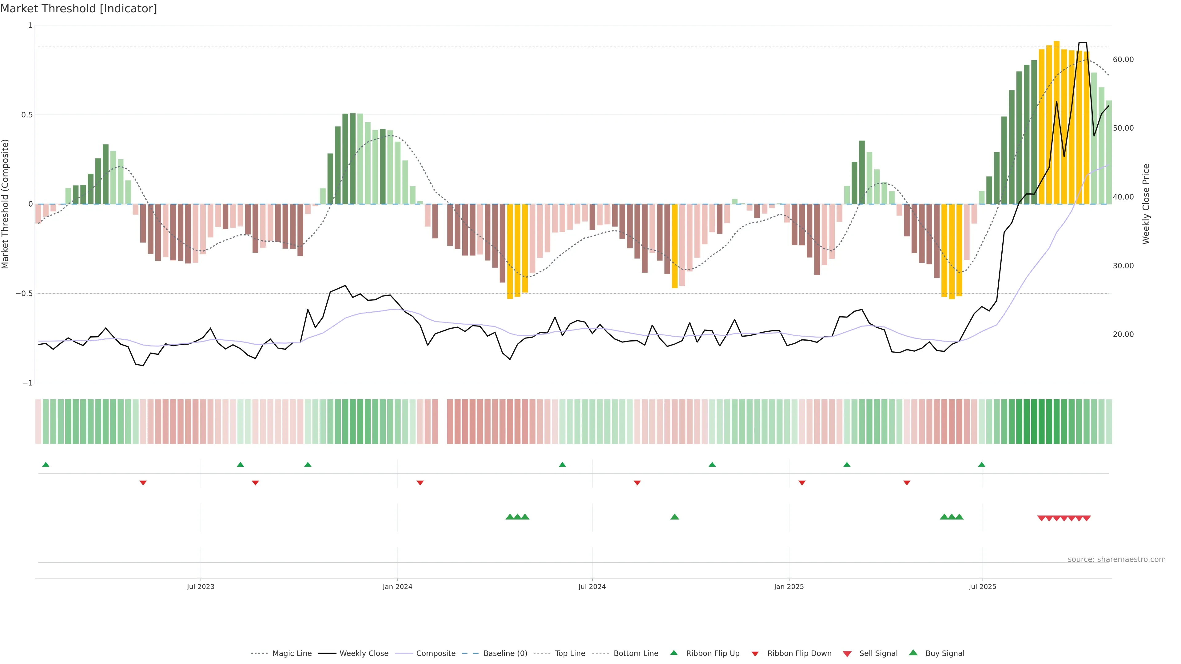Click green triangle icon beside Buy Signal legend
The height and width of the screenshot is (664, 1181).
coord(913,653)
